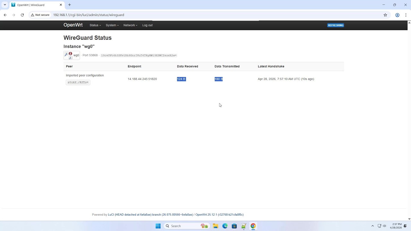Open the OpenWrt 25.12.1 footer link
This screenshot has height=231, width=411.
pyautogui.click(x=219, y=215)
